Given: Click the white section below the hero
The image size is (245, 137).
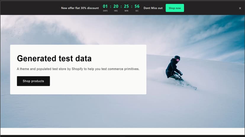Looking at the screenshot, I should click(x=122, y=131).
